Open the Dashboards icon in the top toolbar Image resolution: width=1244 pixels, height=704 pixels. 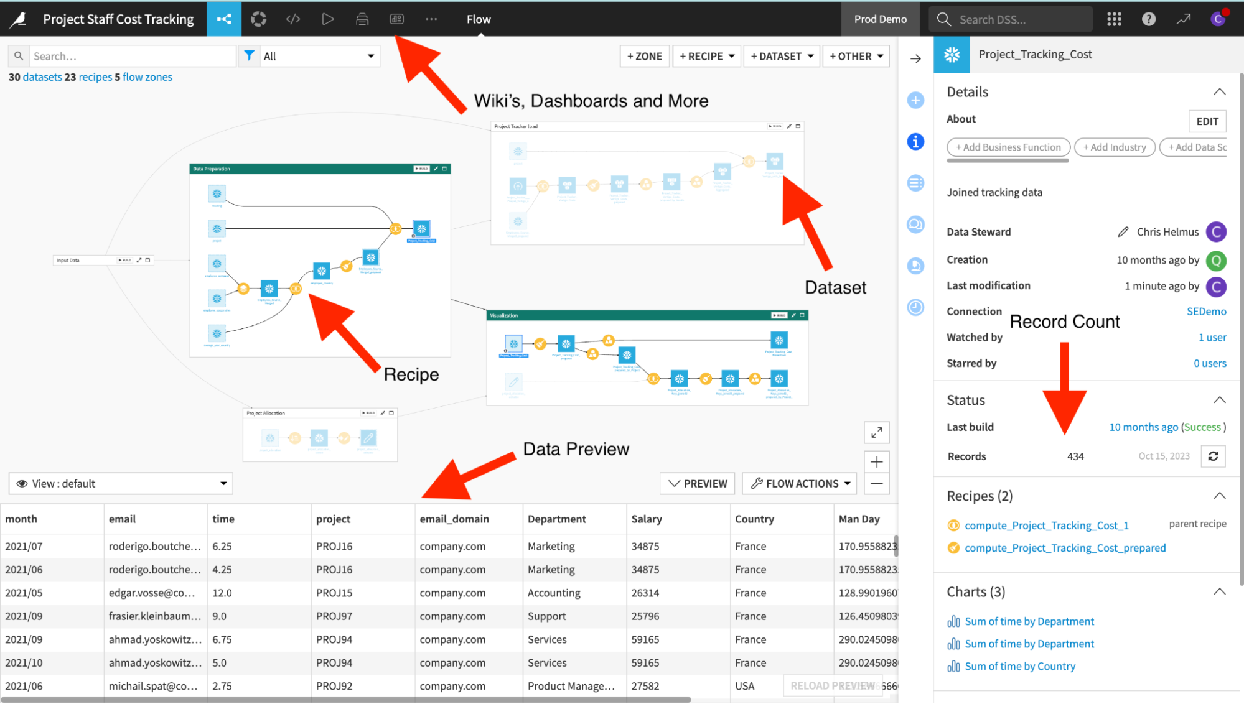click(396, 19)
